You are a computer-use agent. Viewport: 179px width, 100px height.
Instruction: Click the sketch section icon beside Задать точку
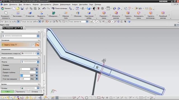pyautogui.click(x=33, y=45)
